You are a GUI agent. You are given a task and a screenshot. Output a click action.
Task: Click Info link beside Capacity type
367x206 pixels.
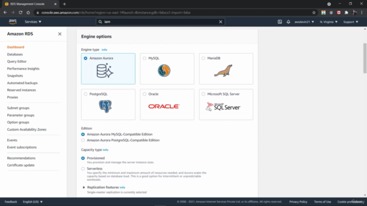[106, 150]
